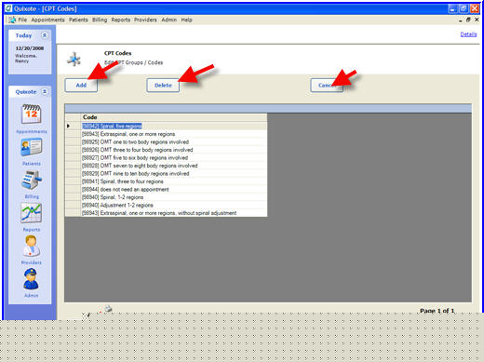Click the Add button
The height and width of the screenshot is (362, 484).
point(81,86)
